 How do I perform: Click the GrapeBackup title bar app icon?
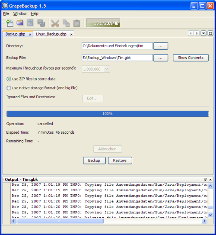tap(5, 6)
